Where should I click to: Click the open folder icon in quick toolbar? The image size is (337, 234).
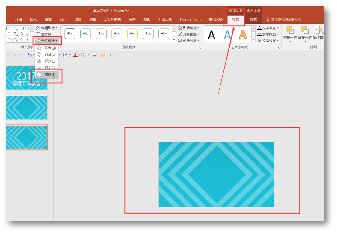coord(102,55)
